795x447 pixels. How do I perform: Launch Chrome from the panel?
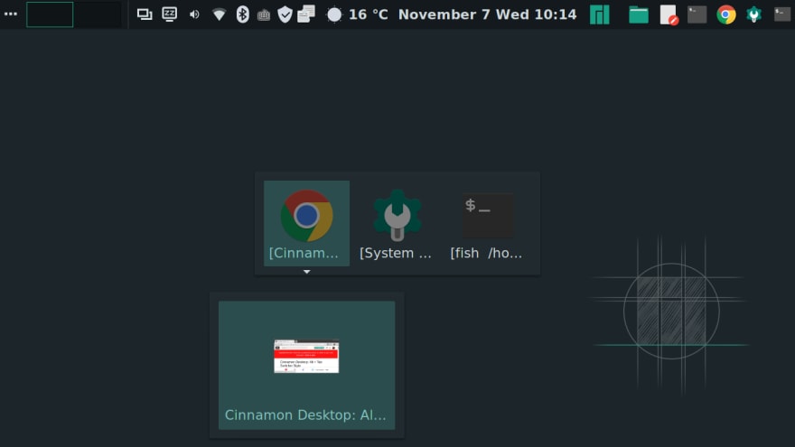[726, 14]
